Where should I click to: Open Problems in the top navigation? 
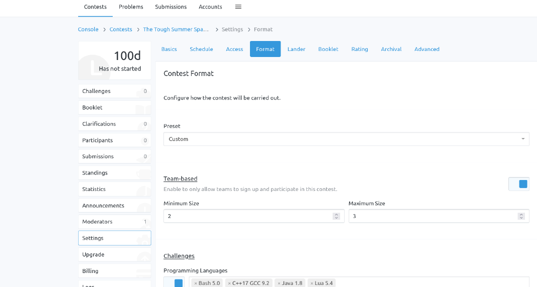click(131, 7)
